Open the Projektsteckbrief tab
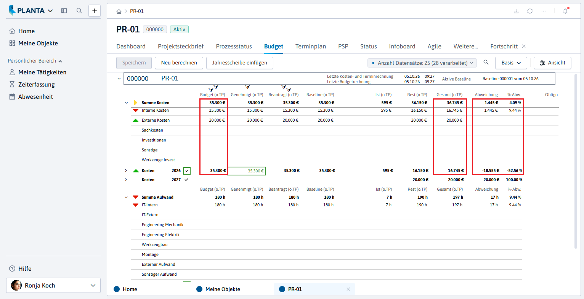The height and width of the screenshot is (299, 584). click(x=181, y=46)
